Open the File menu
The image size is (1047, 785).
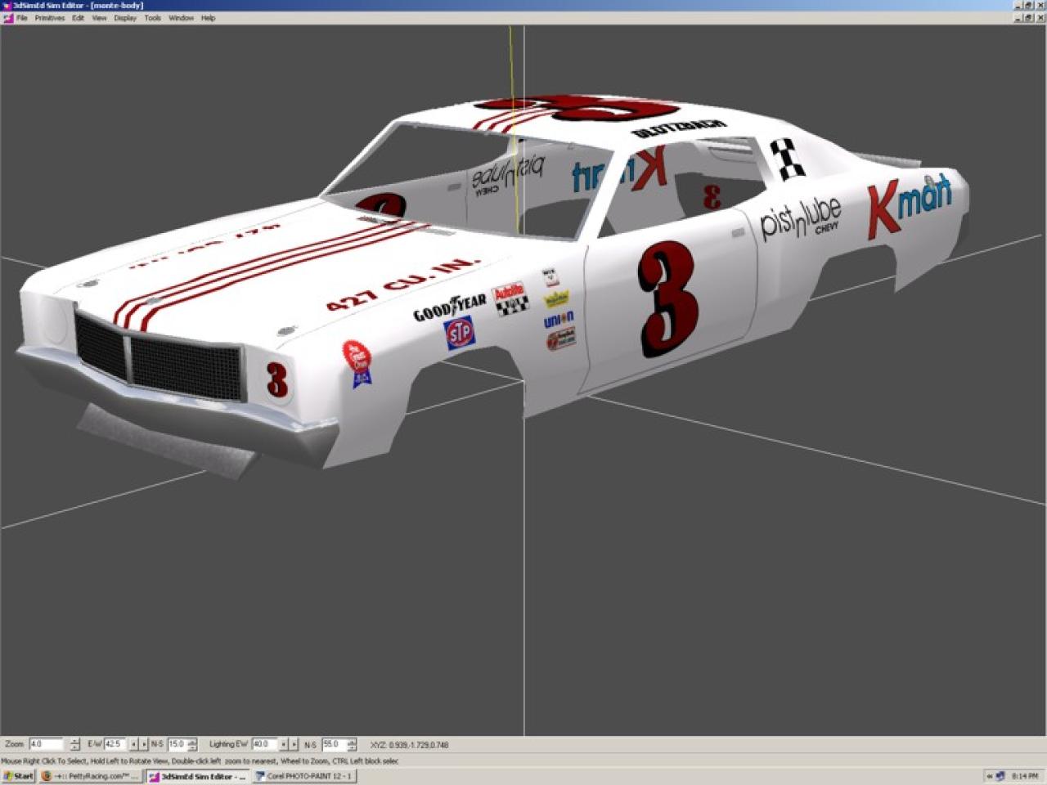point(22,18)
